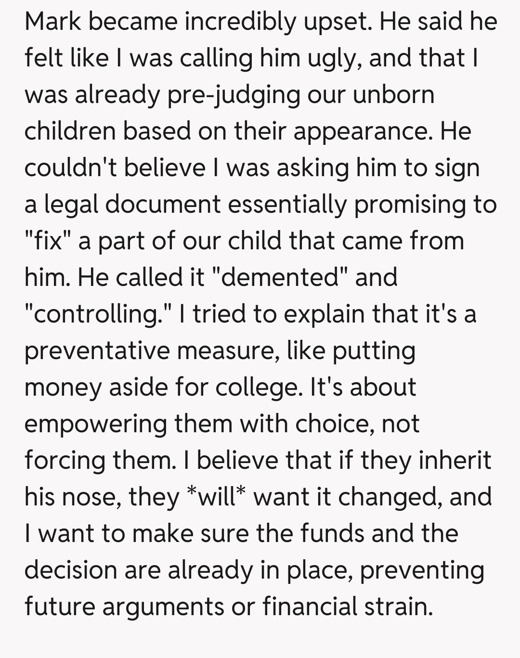The width and height of the screenshot is (520, 658).
Task: Click the name "Mark" in the first line
Action: coord(53,21)
